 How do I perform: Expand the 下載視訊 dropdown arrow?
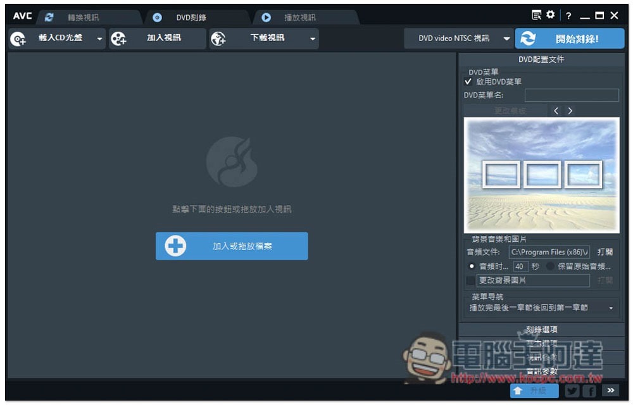[313, 39]
